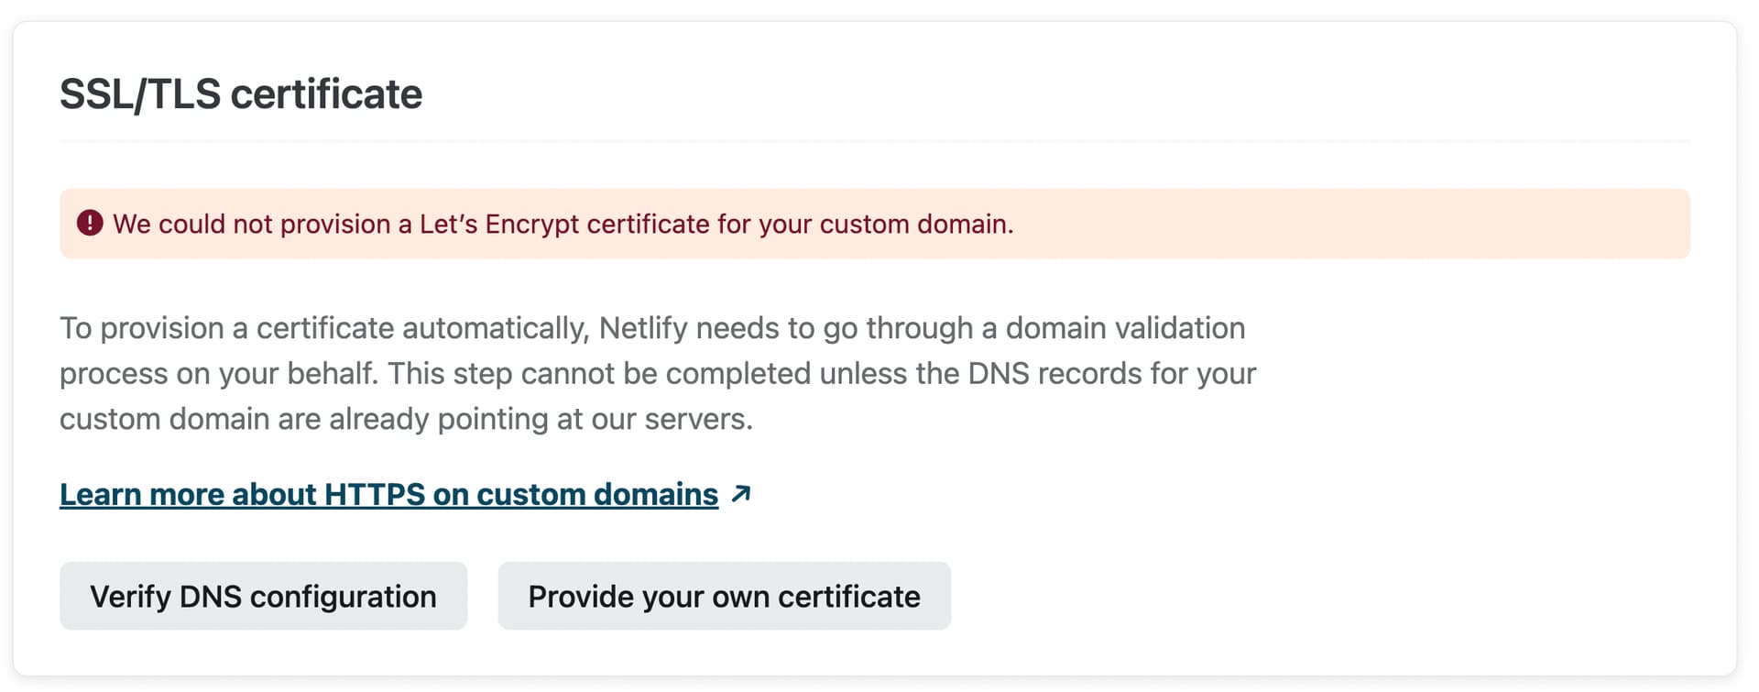
Task: Click the phrase 'domain validation' in the description
Action: point(1125,328)
